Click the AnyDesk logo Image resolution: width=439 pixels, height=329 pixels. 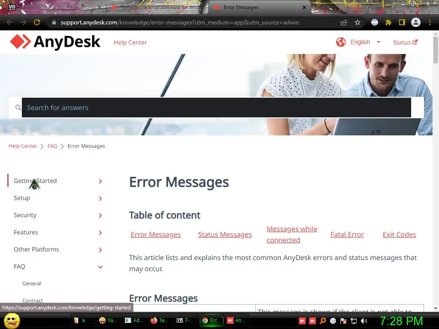tap(55, 42)
